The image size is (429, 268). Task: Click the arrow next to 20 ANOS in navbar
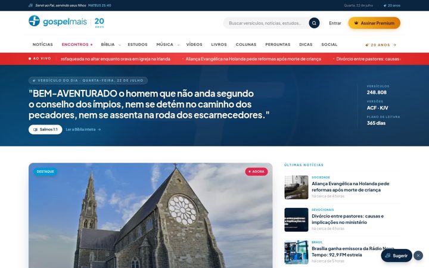point(394,45)
